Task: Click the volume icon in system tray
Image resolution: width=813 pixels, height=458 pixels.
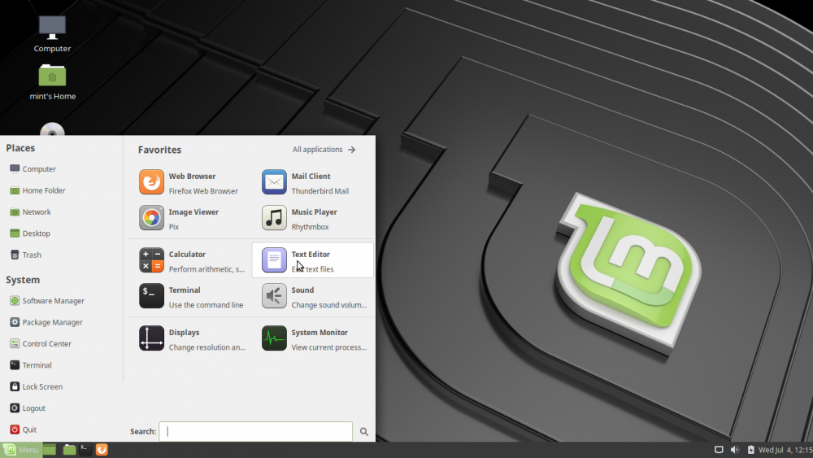Action: tap(735, 450)
